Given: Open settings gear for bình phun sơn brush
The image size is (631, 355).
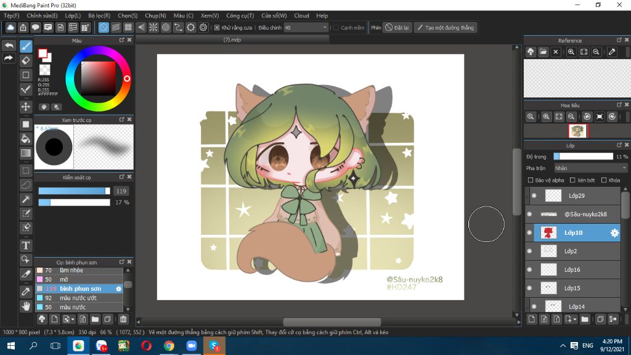Looking at the screenshot, I should tap(118, 288).
